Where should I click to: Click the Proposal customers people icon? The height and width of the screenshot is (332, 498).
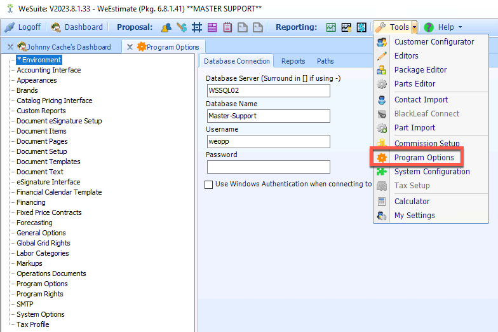pos(166,27)
